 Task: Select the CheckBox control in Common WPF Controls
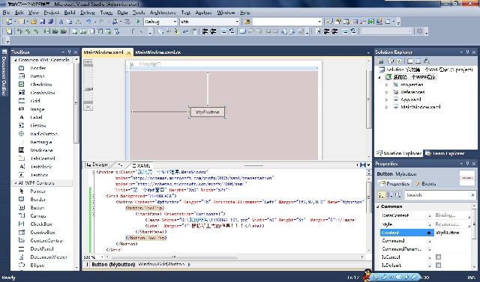click(41, 85)
